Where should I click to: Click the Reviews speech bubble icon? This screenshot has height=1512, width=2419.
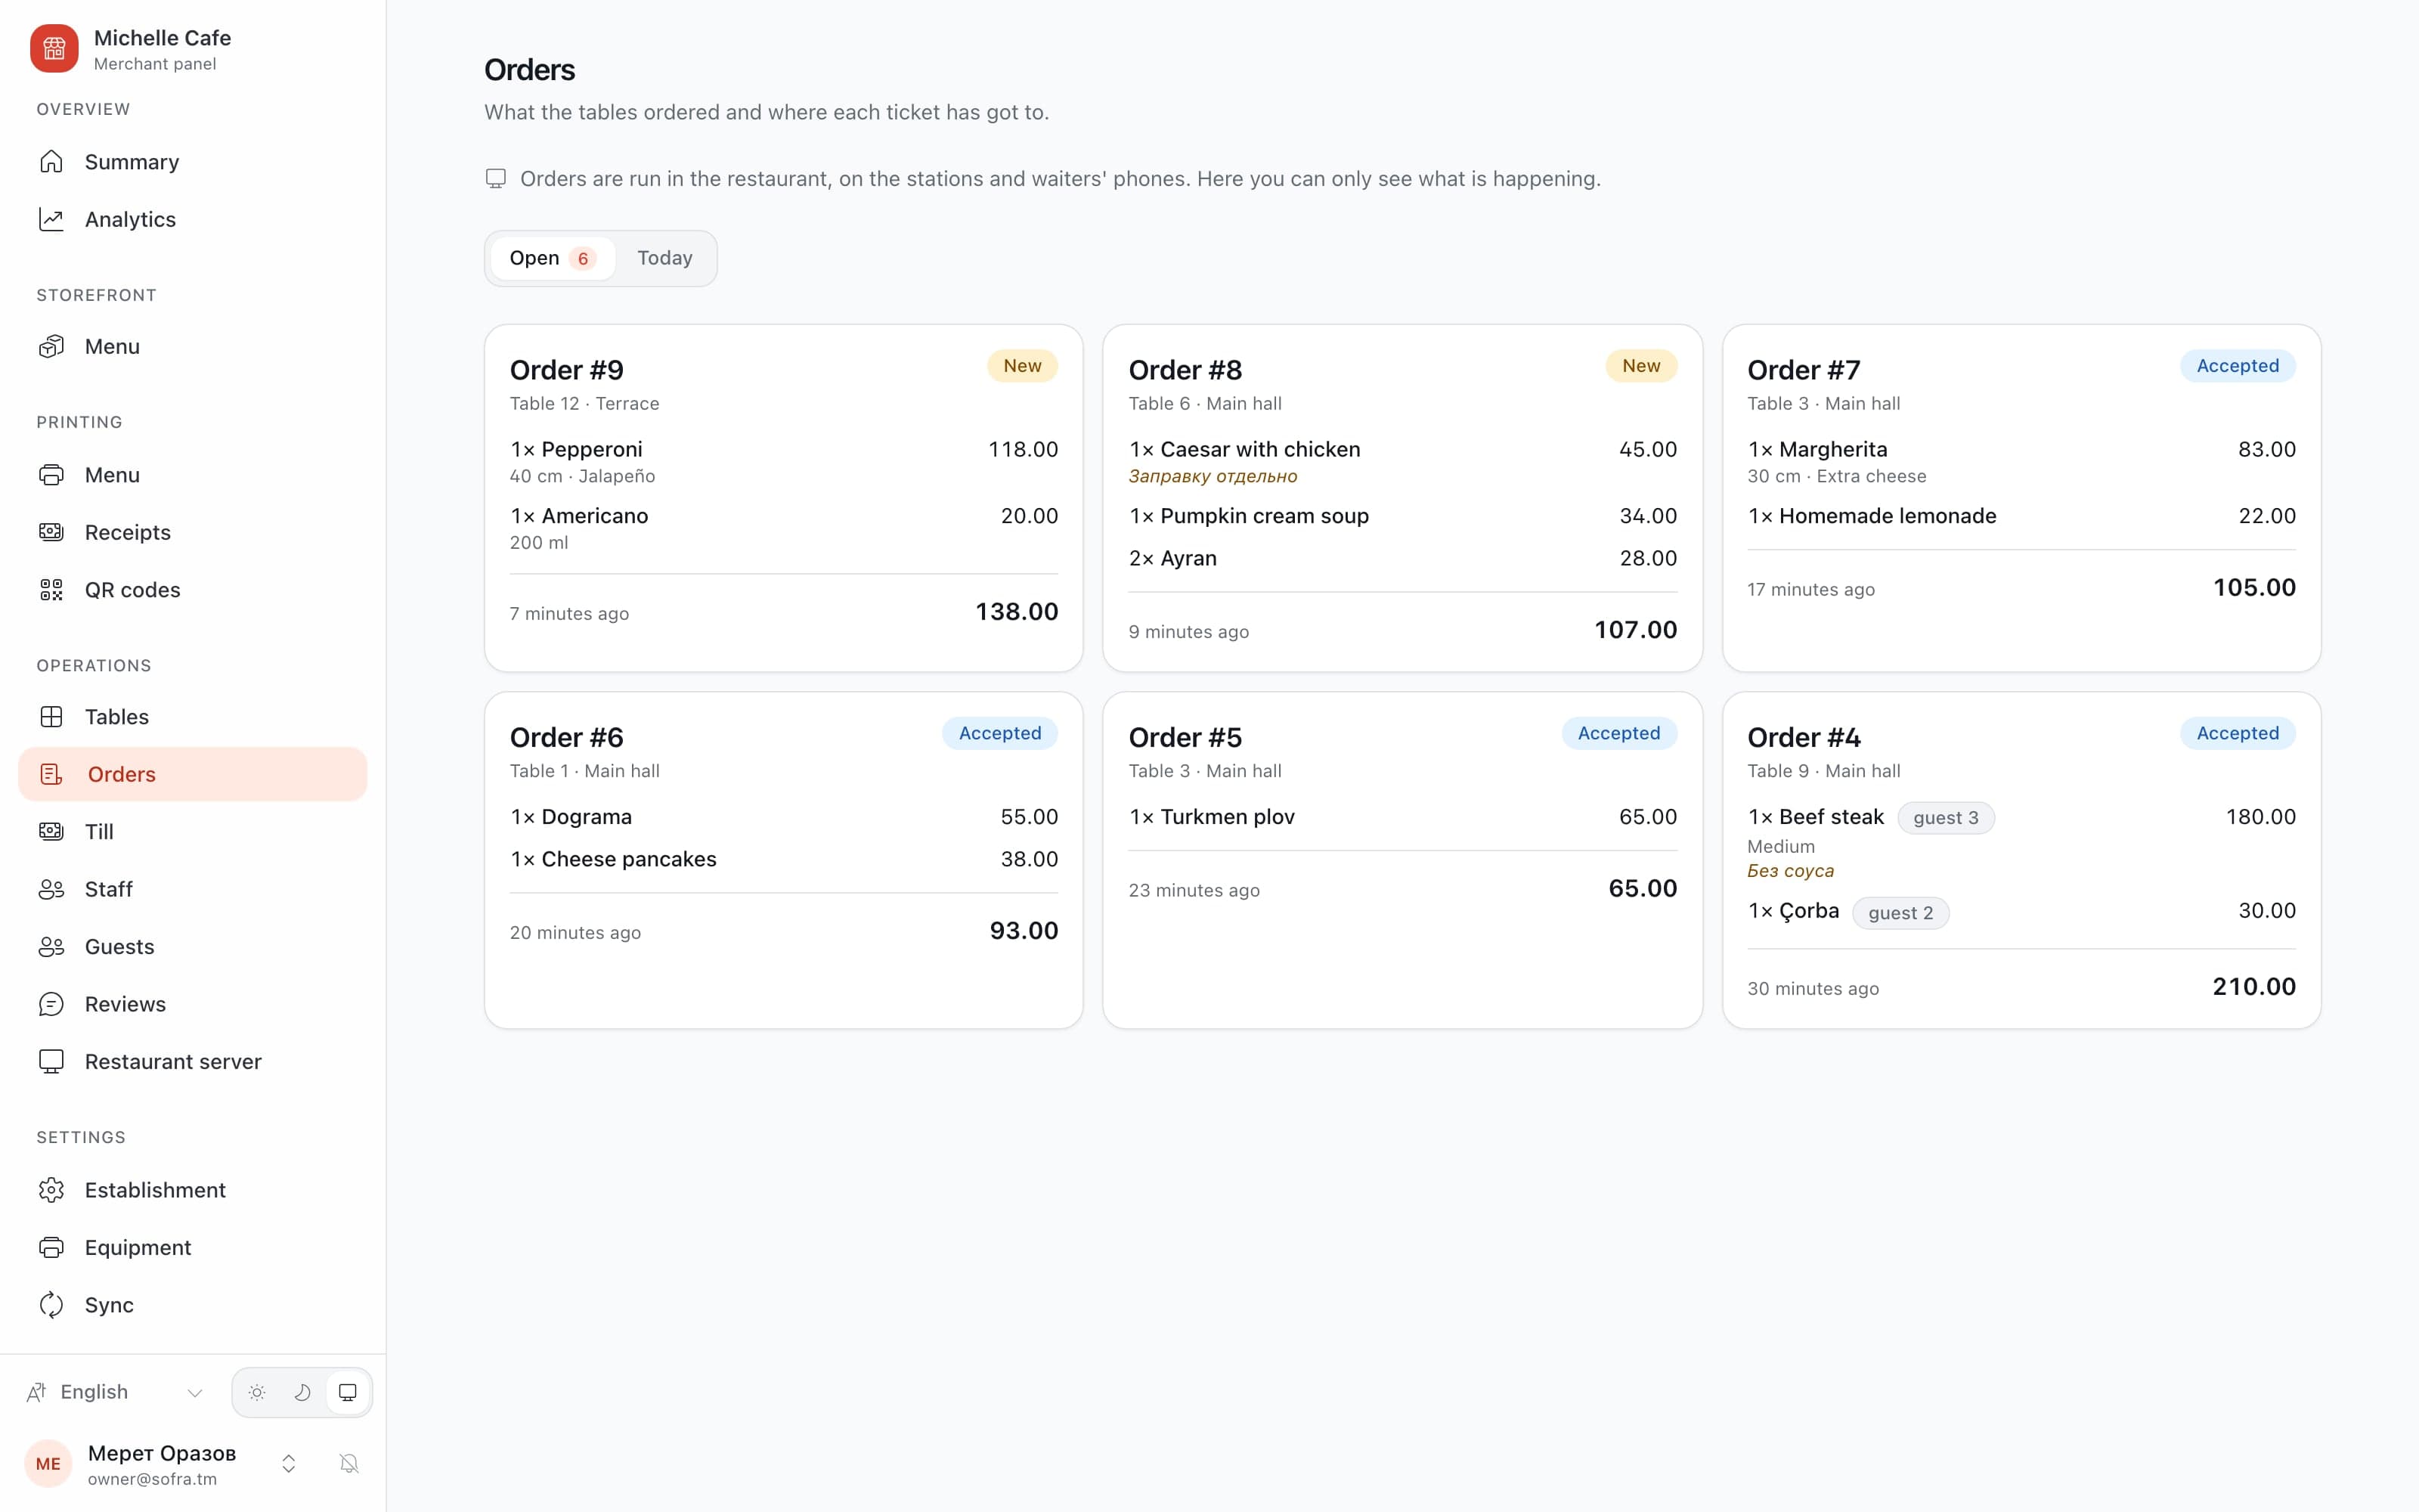(51, 1004)
